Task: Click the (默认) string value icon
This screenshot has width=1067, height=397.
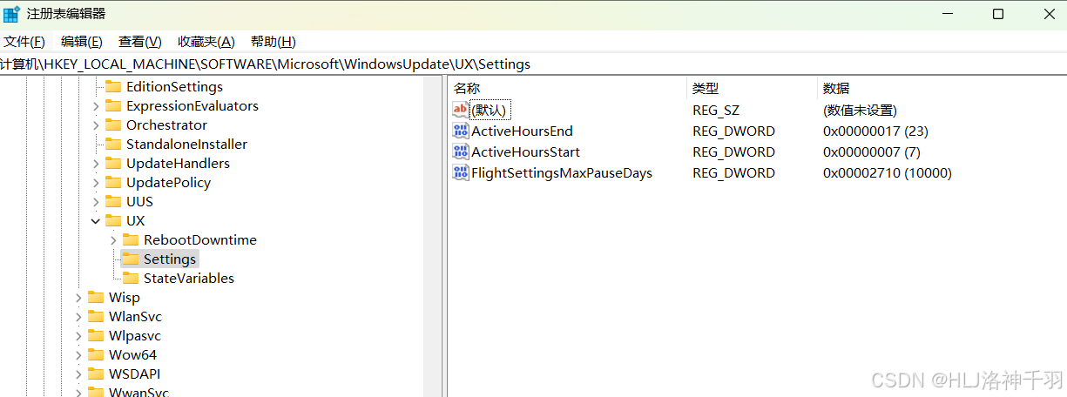Action: tap(461, 110)
